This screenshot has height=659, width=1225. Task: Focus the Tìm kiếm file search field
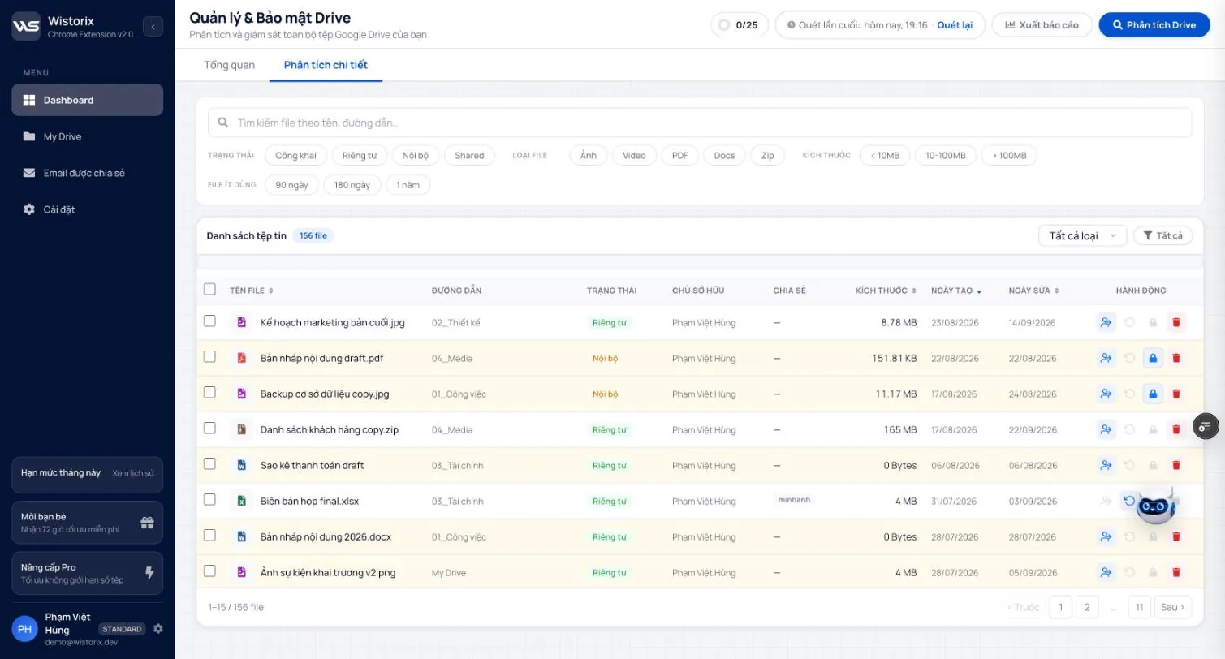700,123
